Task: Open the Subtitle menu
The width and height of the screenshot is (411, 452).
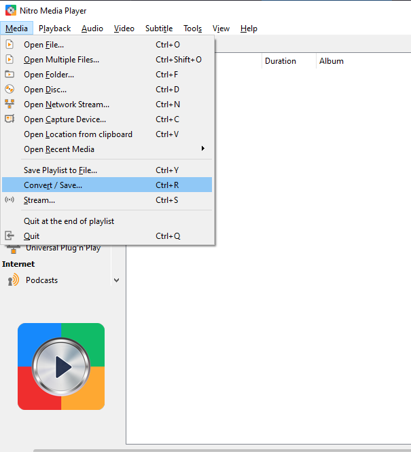Action: click(159, 29)
